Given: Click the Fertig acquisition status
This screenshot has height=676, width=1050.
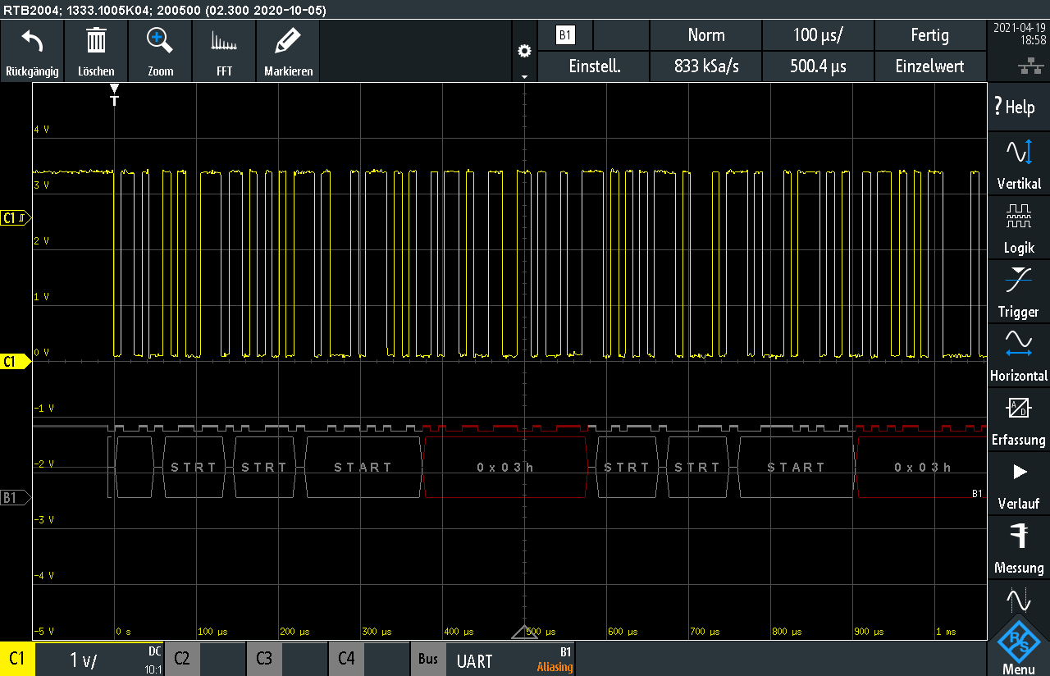Looking at the screenshot, I should click(x=930, y=35).
